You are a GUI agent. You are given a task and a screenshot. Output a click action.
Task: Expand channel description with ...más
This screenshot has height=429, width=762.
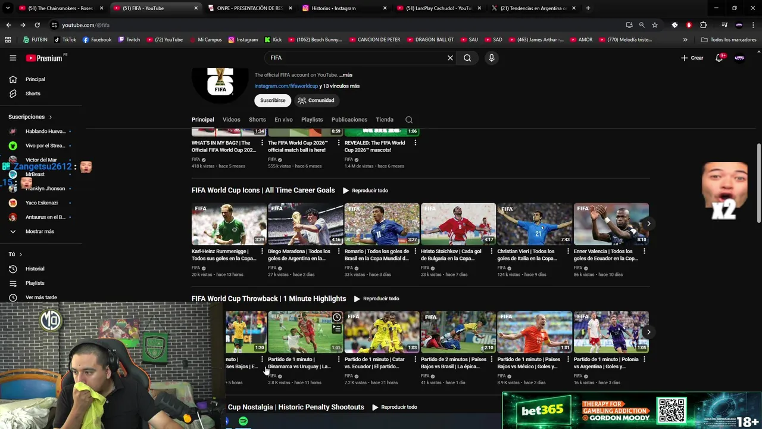coord(346,75)
